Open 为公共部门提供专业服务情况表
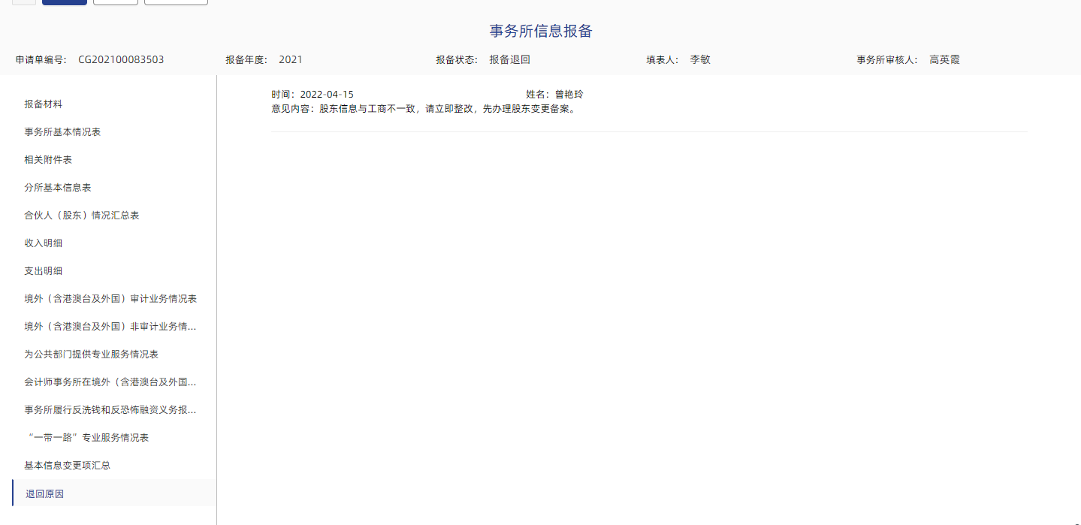The image size is (1081, 525). pos(91,355)
